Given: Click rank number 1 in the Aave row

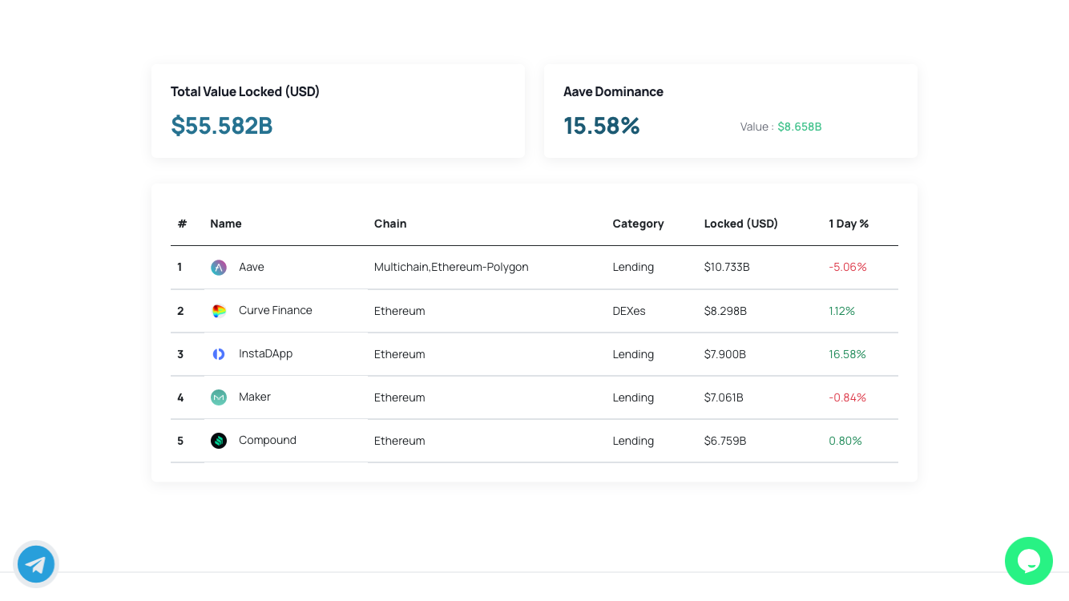Looking at the screenshot, I should coord(180,267).
